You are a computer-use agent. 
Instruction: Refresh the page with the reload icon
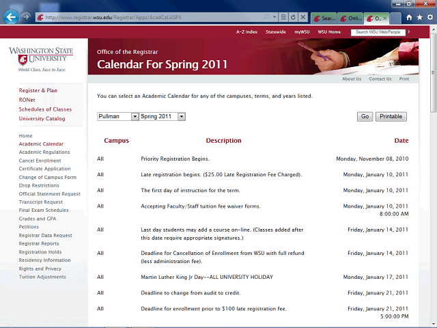pyautogui.click(x=293, y=17)
